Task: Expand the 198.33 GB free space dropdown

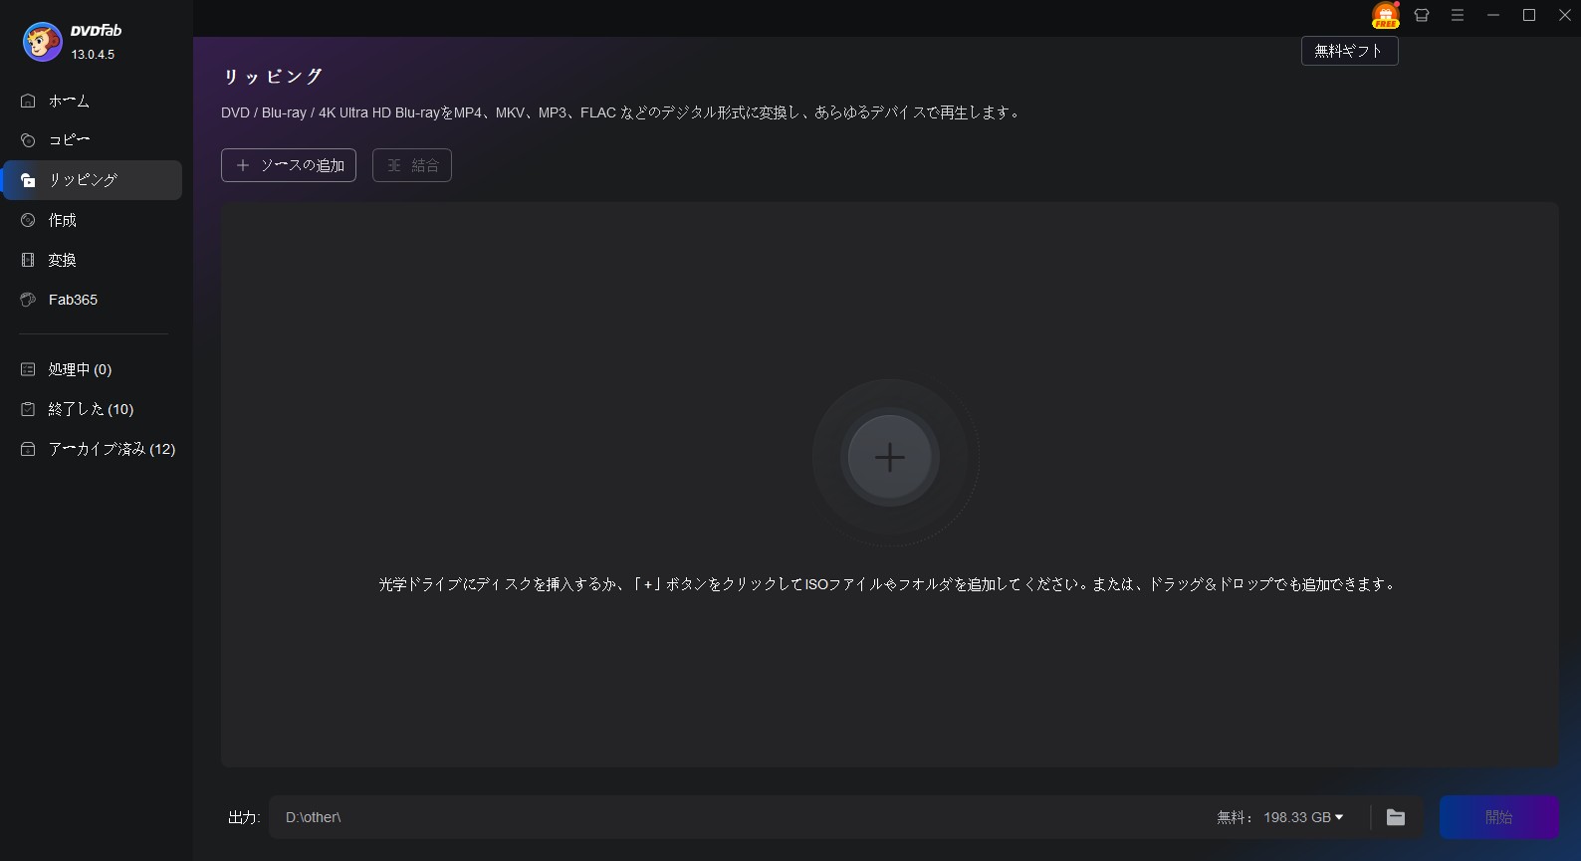Action: [1303, 817]
